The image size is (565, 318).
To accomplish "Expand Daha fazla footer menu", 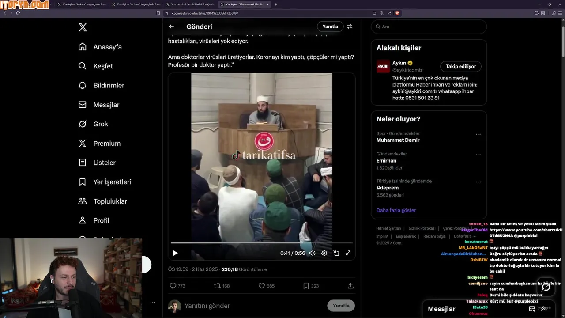I will 464,236.
